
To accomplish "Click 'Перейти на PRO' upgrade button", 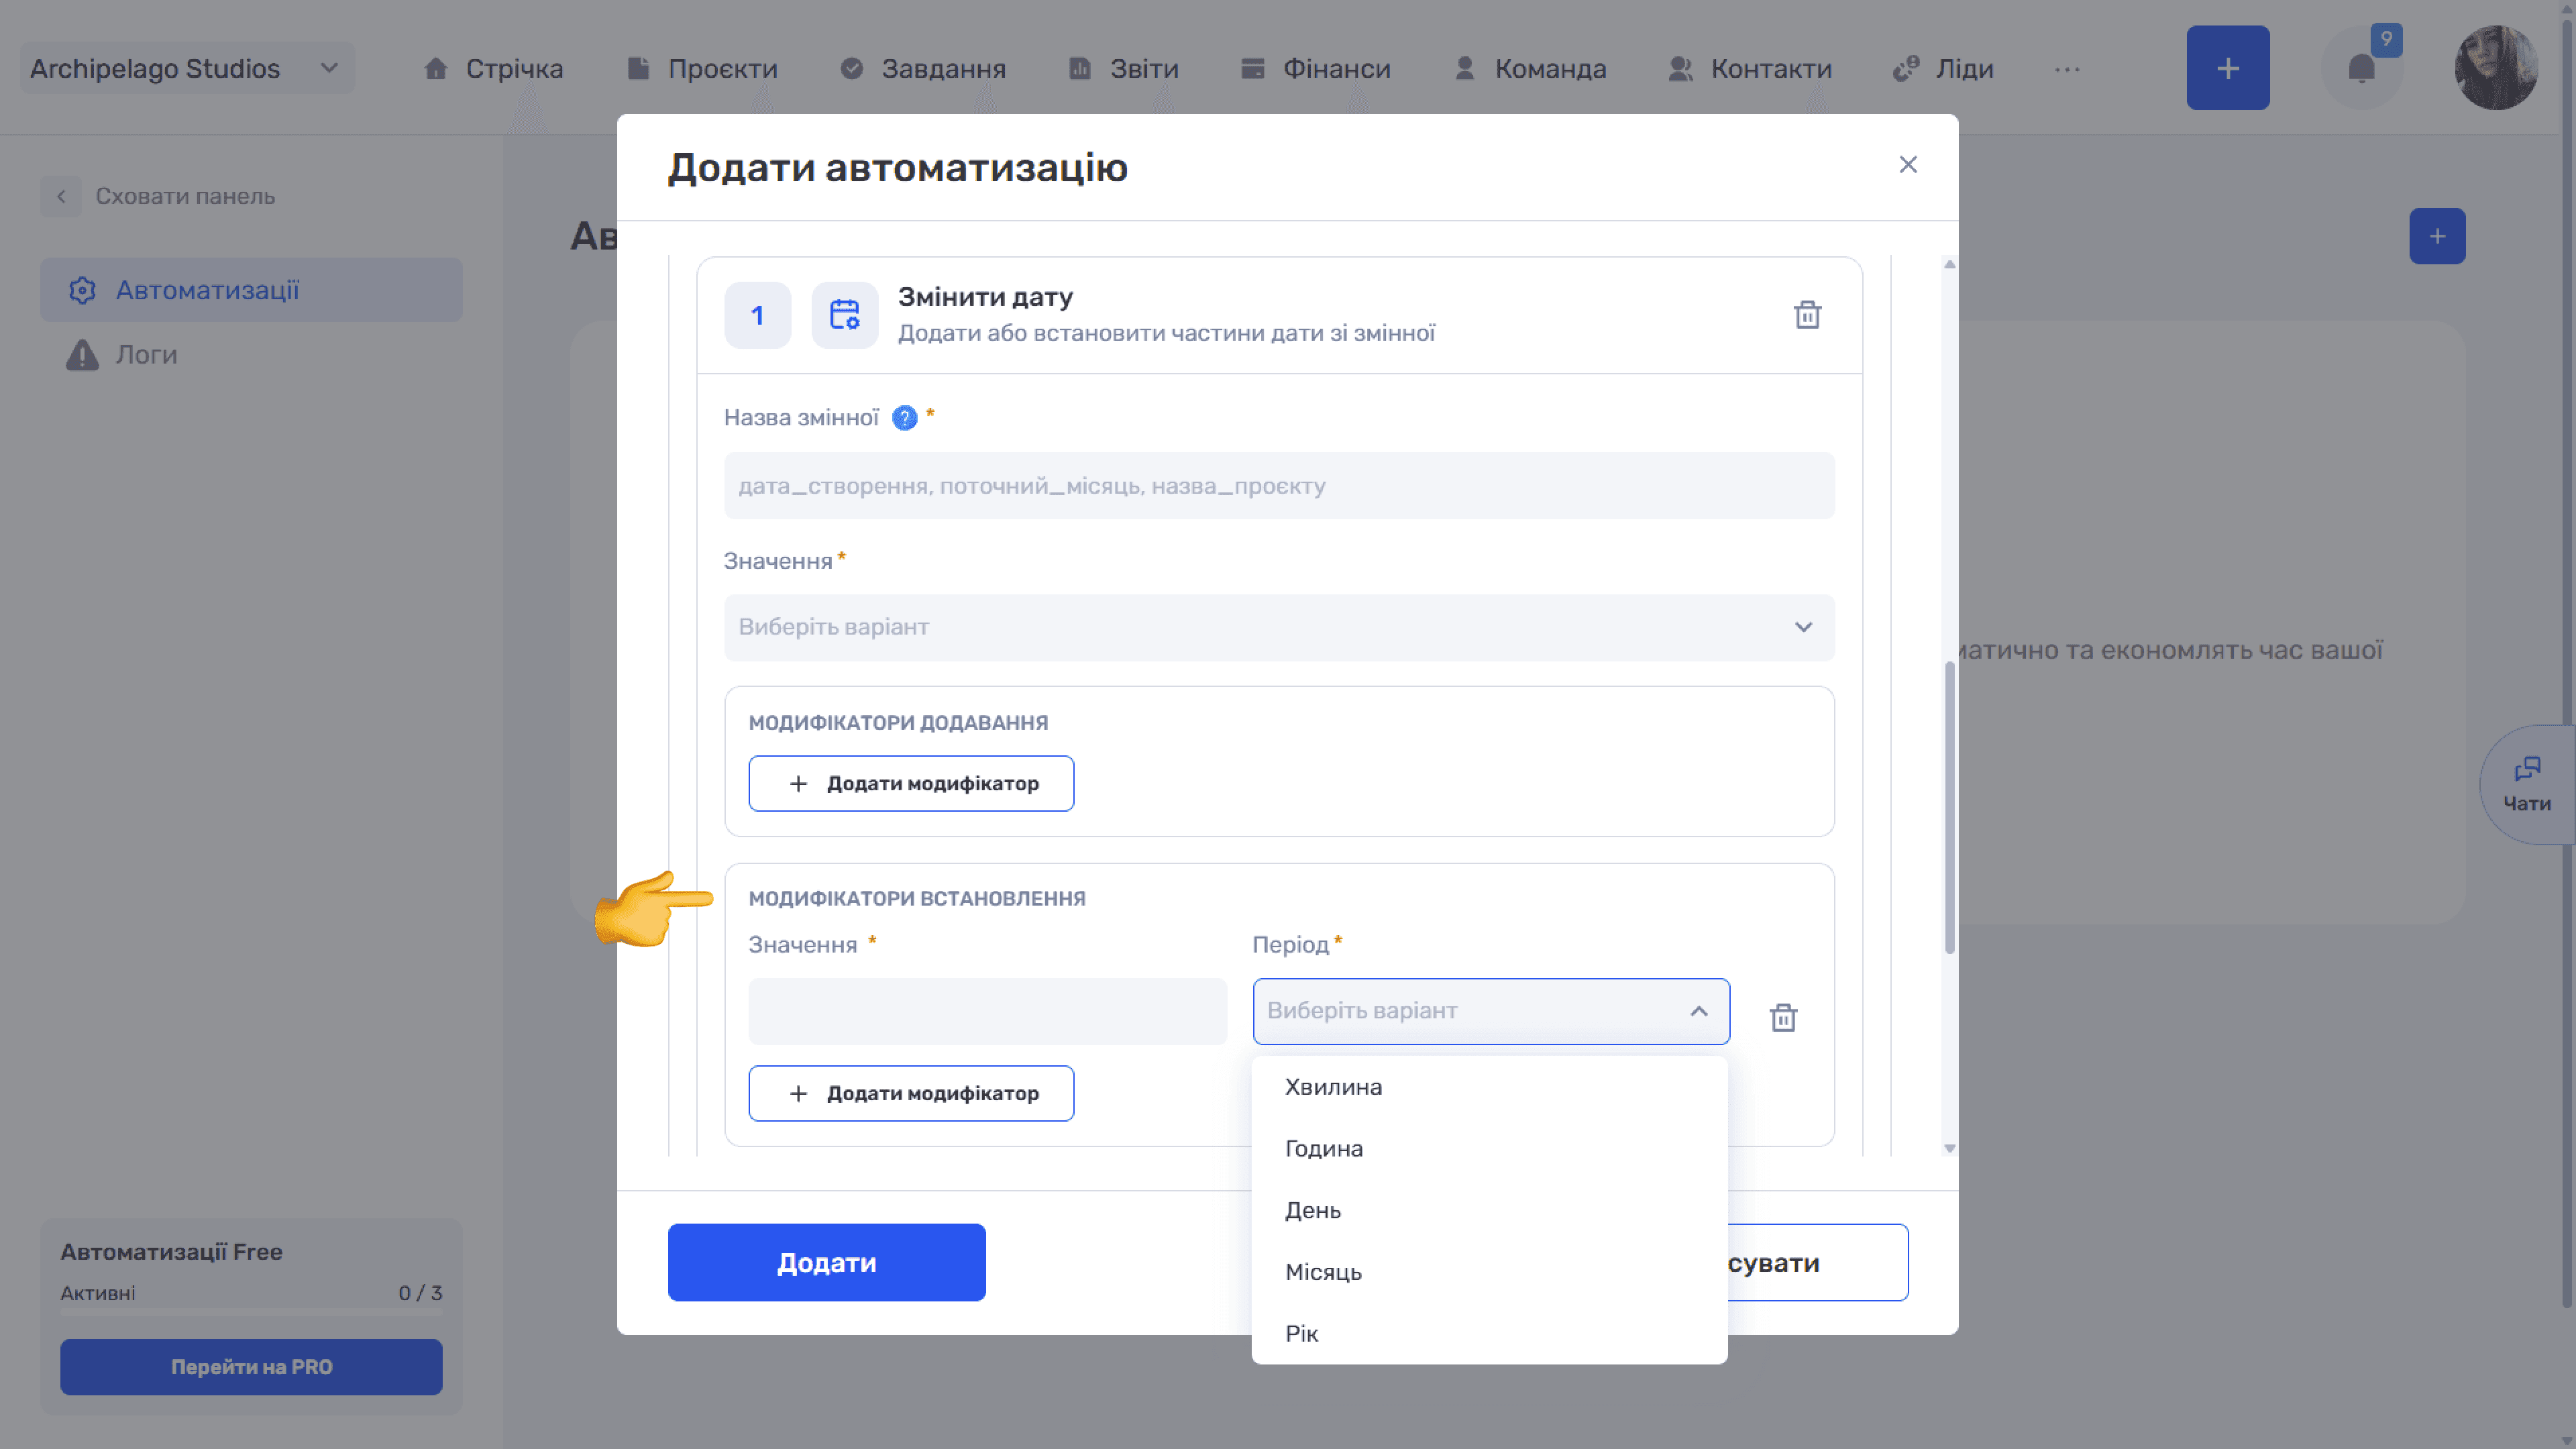I will (251, 1367).
